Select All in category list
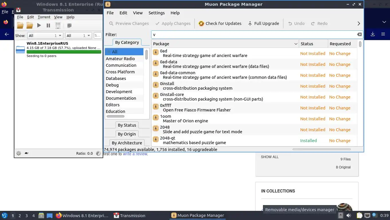Screen dimensions: 390x220 [x=124, y=52]
